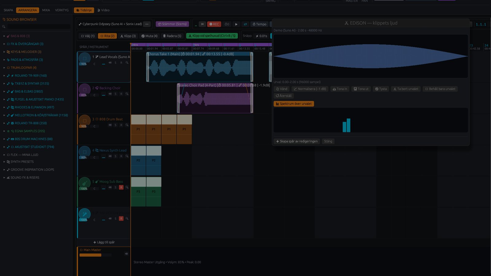Solo the Backing Choir track
This screenshot has width=491, height=276.
(x=115, y=94)
